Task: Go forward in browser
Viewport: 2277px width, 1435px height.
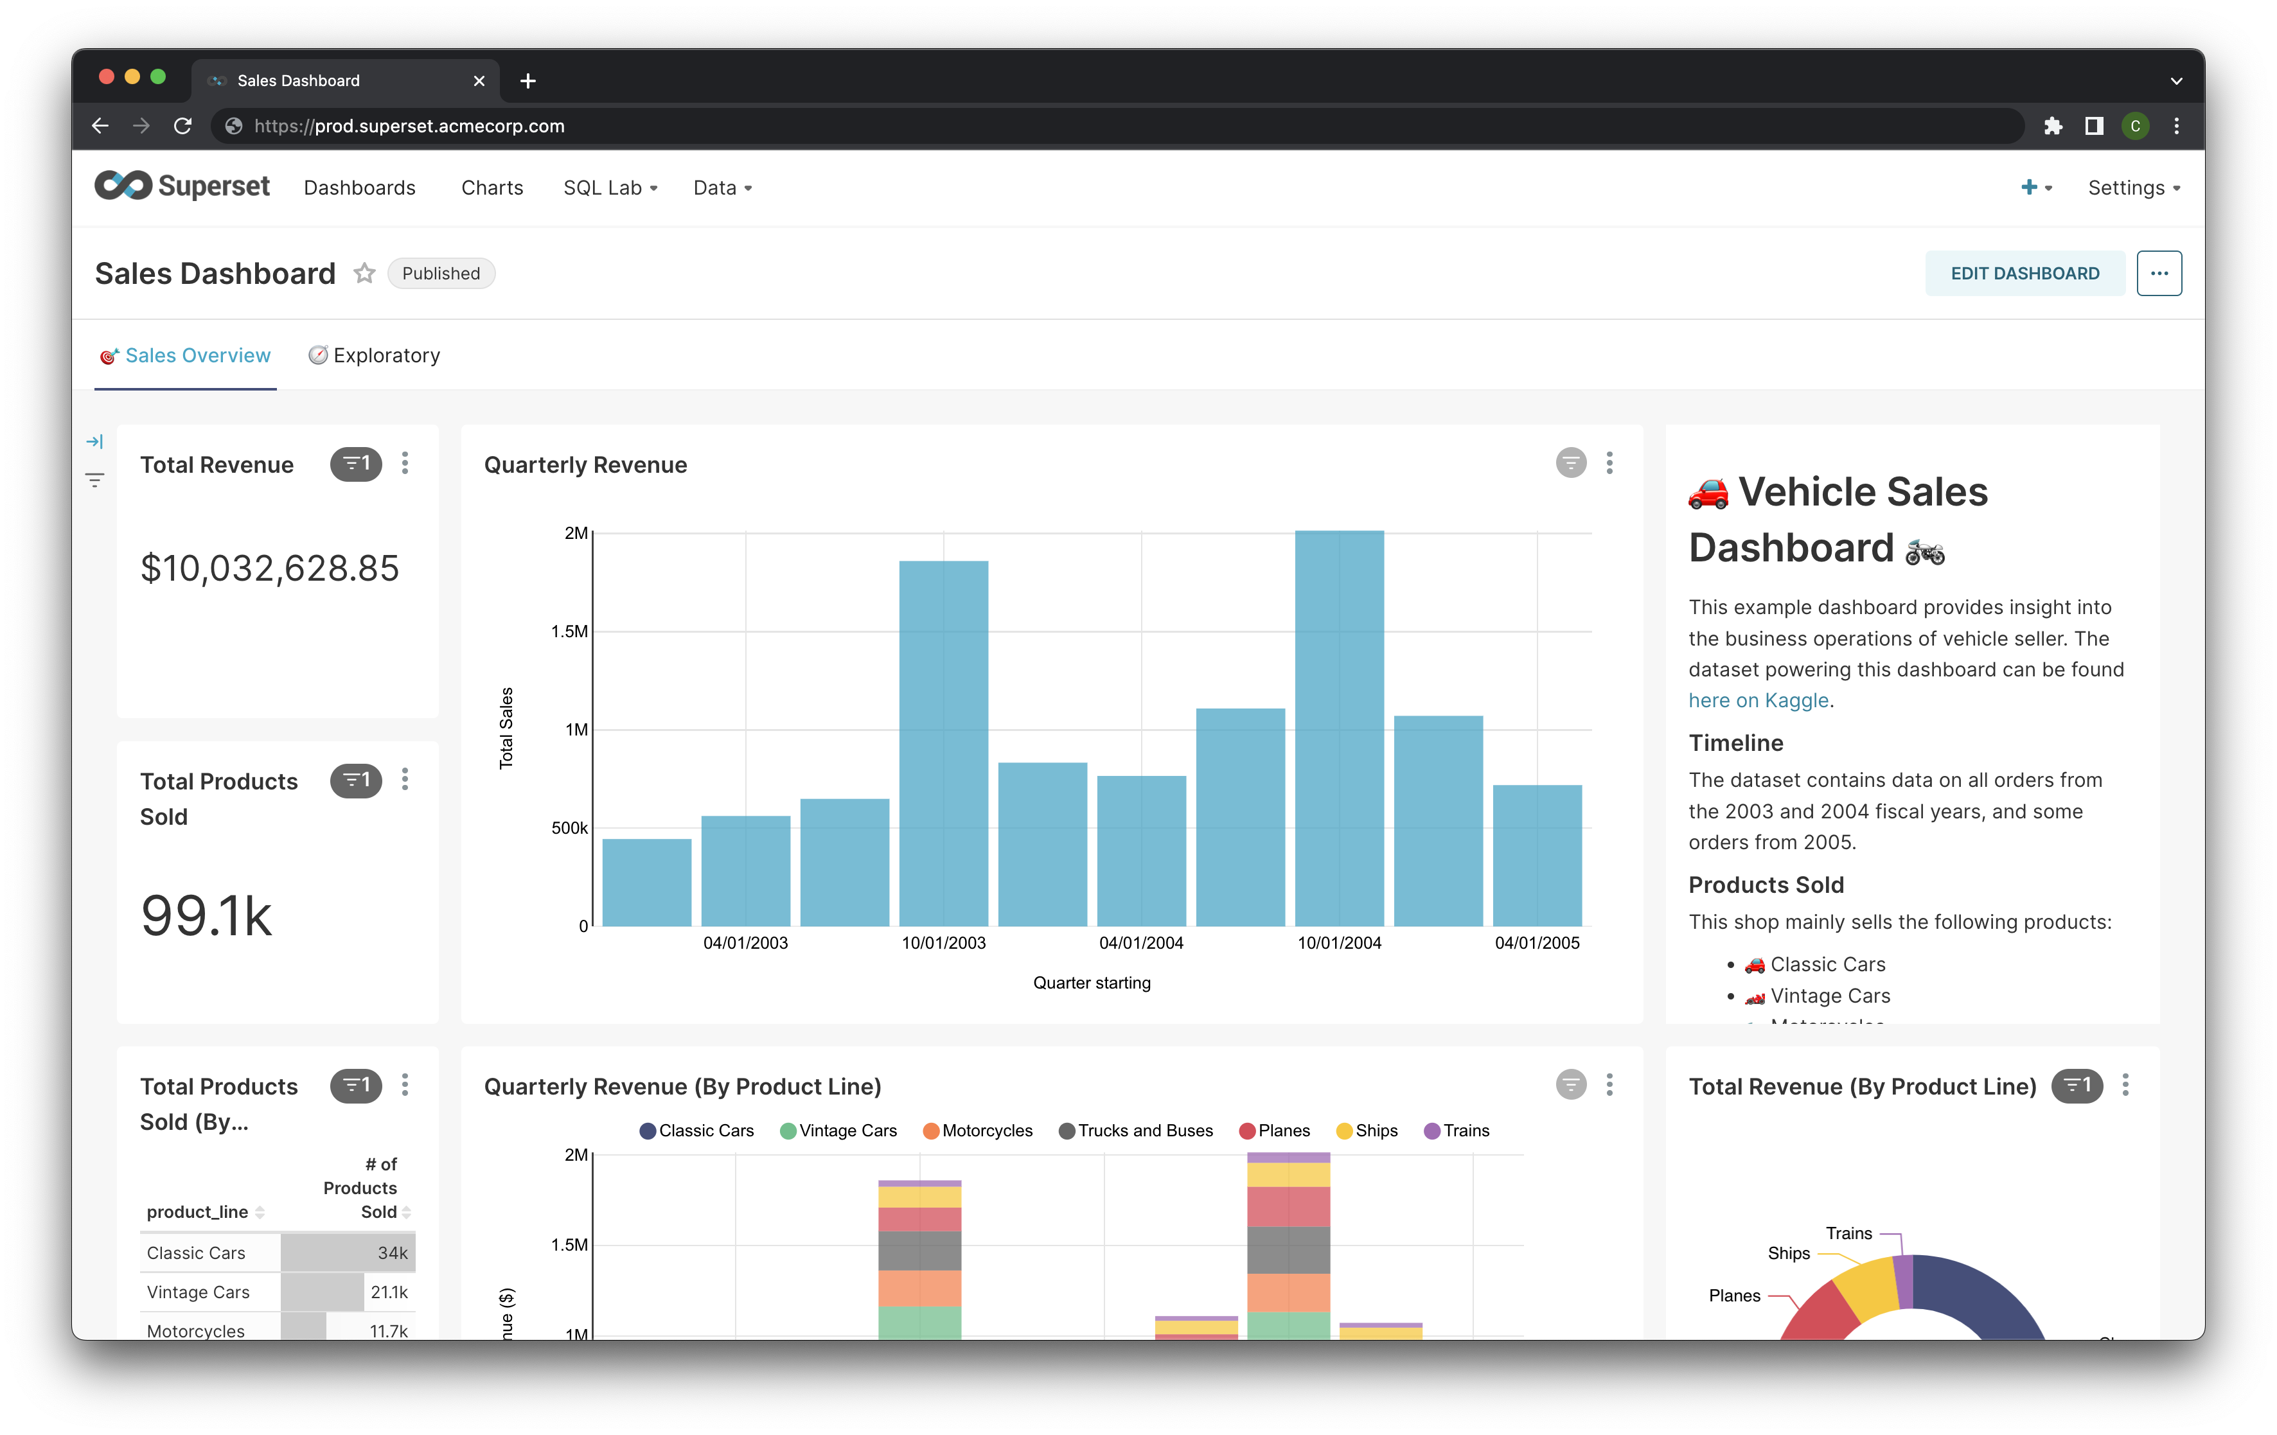Action: tap(142, 126)
